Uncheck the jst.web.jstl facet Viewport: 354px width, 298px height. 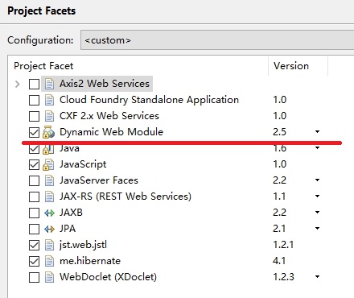click(34, 246)
